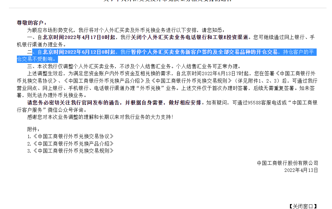The height and width of the screenshot is (209, 332).
Task: Click the date 2022年6月13日7时起 in the body
Action: click(x=225, y=74)
